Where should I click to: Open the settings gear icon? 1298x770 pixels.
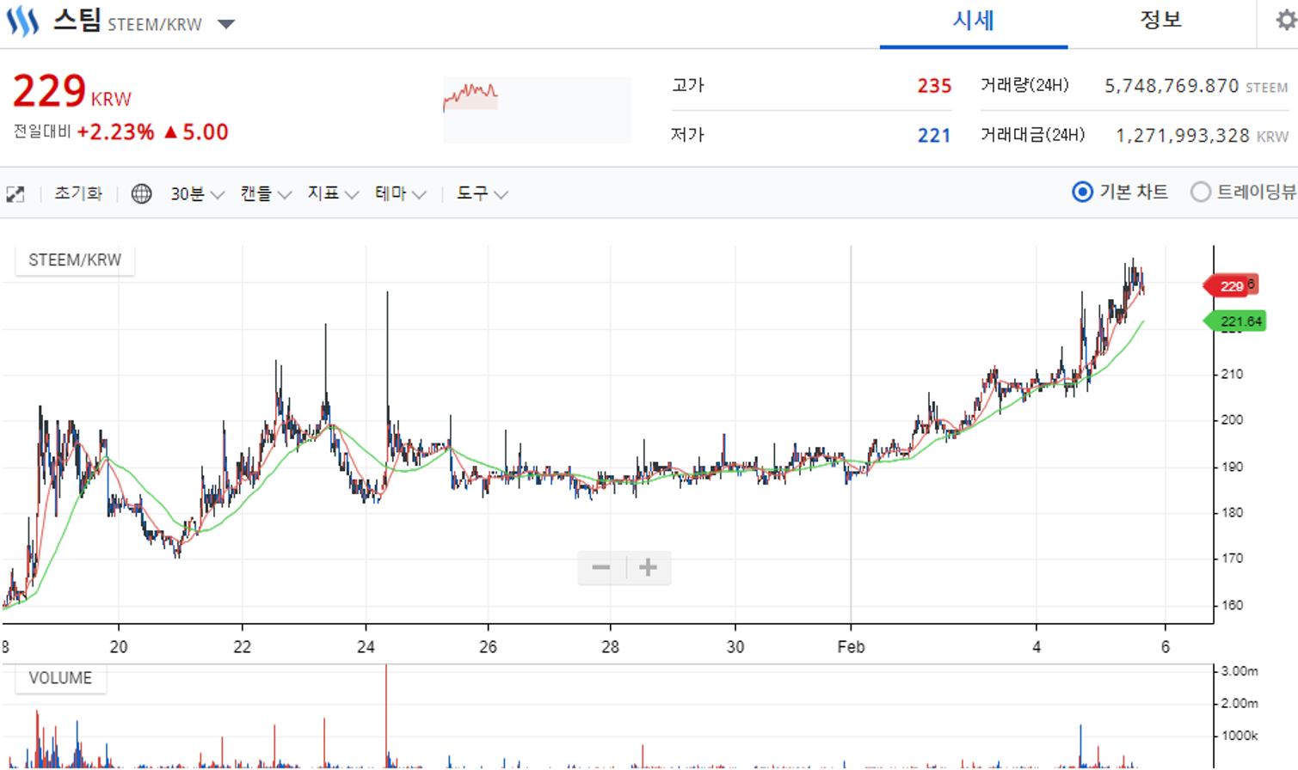tap(1286, 20)
